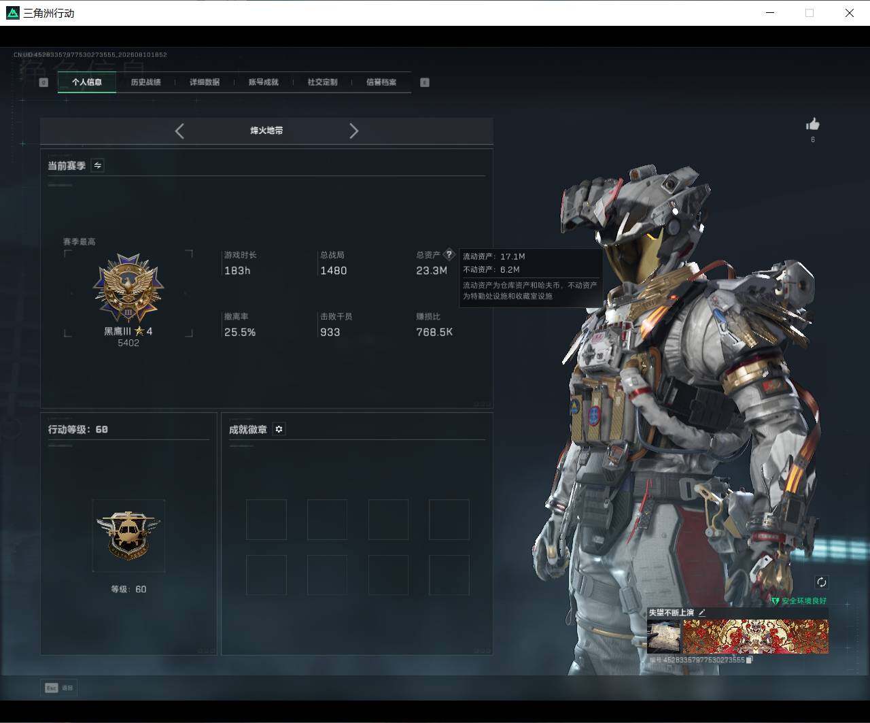Click the 等级：60 label under the badge
870x723 pixels.
128,589
